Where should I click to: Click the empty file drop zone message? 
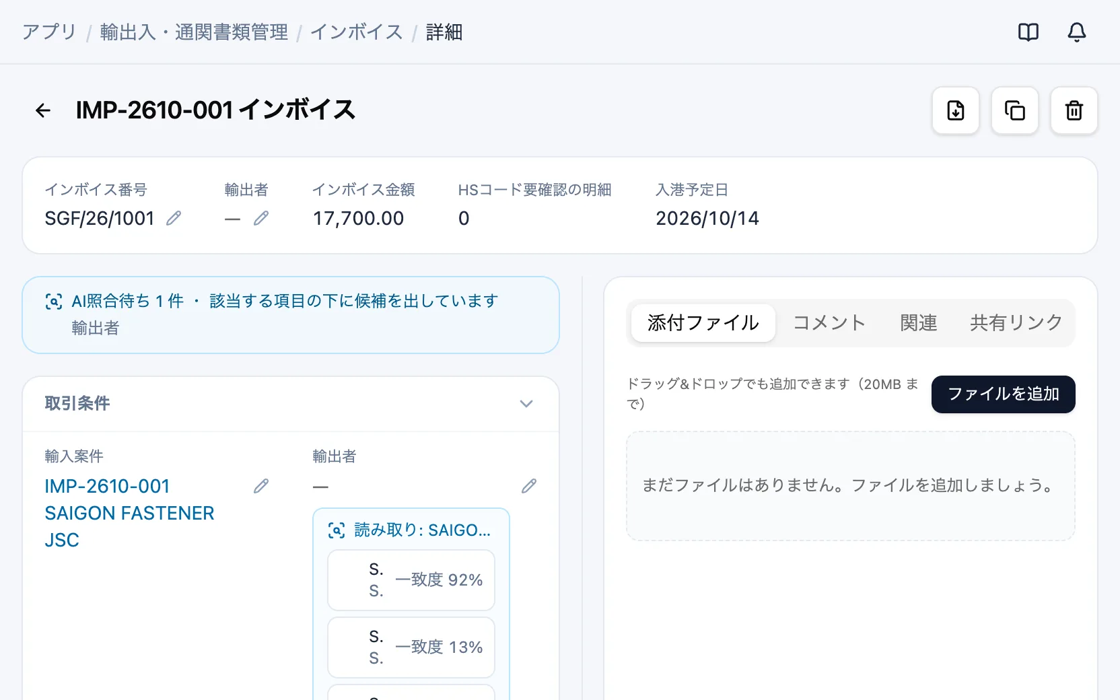(850, 485)
